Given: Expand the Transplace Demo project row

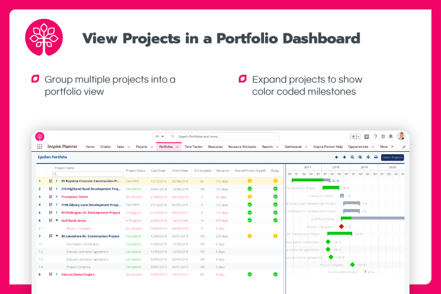Looking at the screenshot, I should [57, 197].
